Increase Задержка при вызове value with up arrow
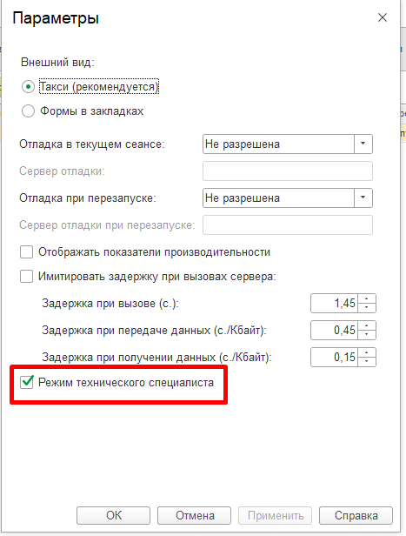The width and height of the screenshot is (406, 536). pyautogui.click(x=367, y=299)
